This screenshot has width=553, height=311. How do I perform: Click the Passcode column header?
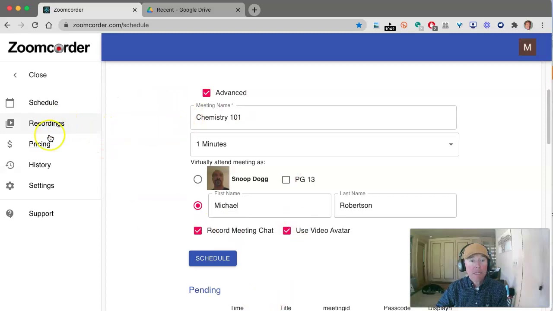[x=397, y=308]
